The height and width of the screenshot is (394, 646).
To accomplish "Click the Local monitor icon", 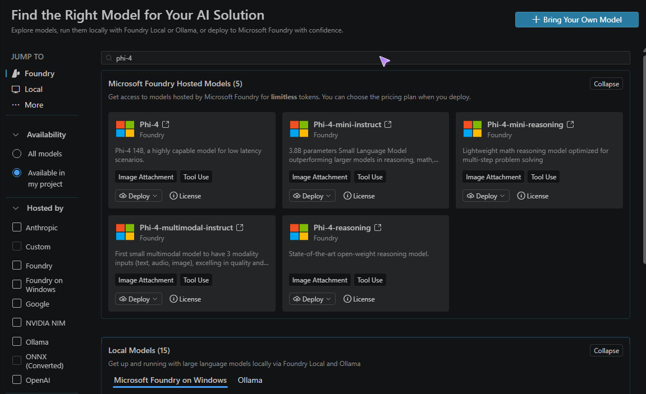I will point(16,89).
